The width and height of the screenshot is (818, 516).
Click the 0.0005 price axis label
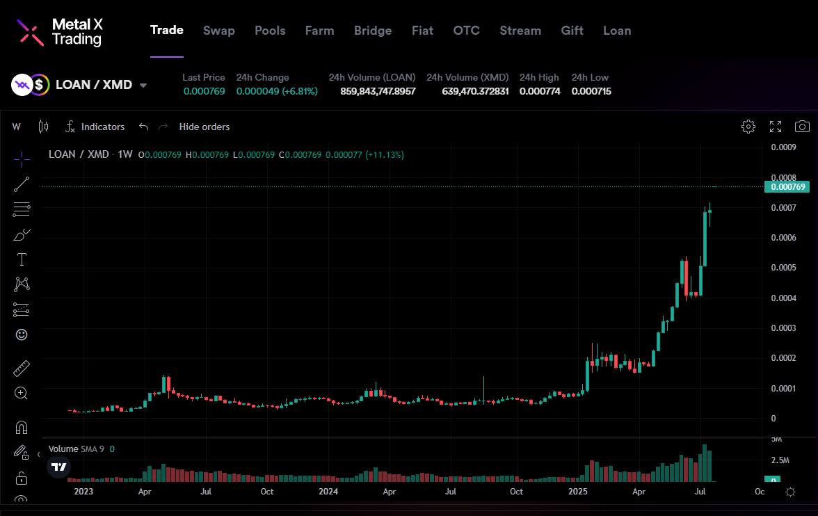(x=783, y=268)
